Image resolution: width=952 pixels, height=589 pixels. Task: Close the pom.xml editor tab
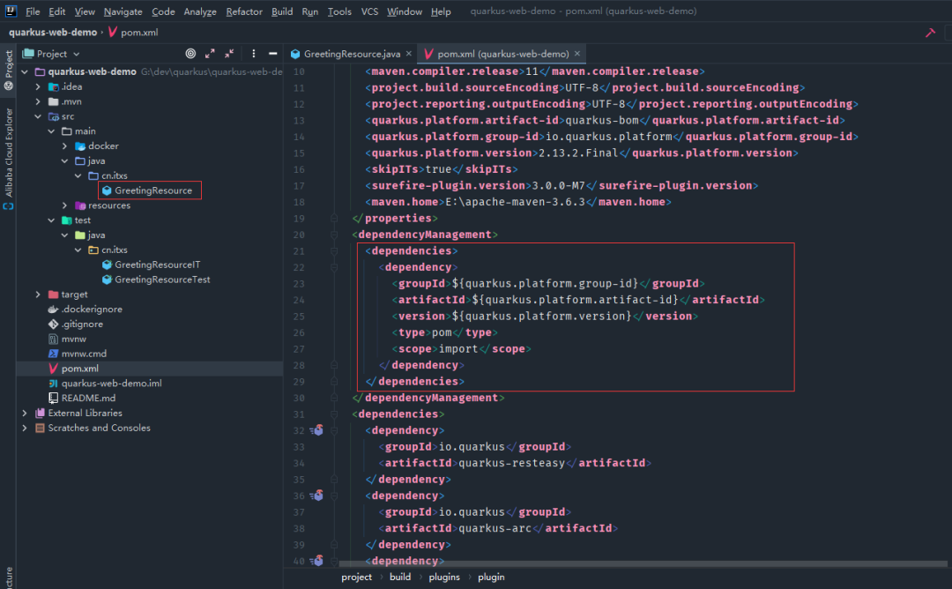click(x=577, y=54)
